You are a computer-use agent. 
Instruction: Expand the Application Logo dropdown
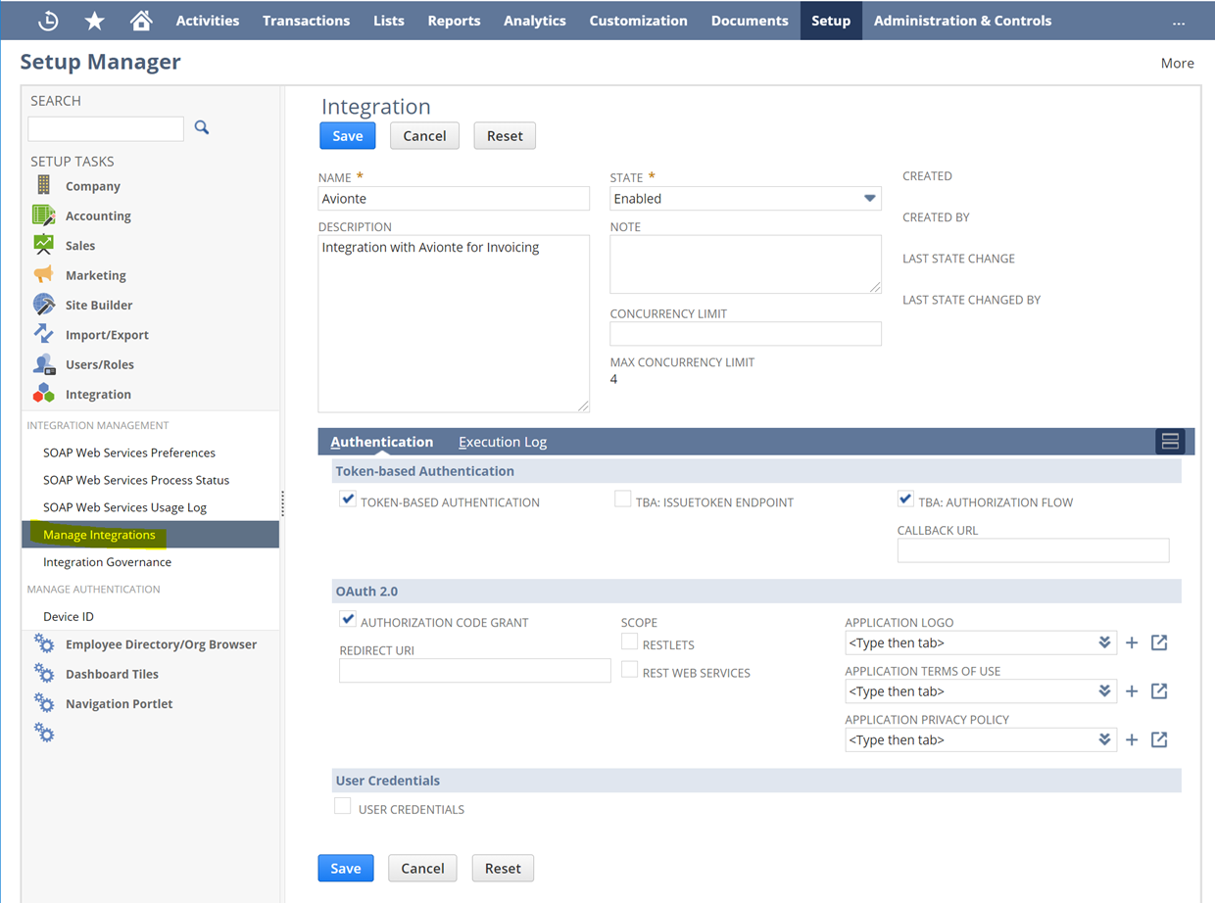(1104, 642)
